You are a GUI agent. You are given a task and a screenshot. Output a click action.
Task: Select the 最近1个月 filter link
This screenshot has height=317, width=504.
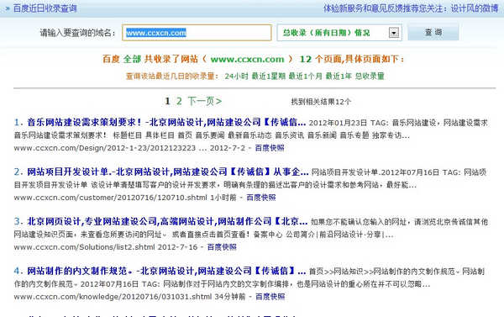tap(306, 77)
